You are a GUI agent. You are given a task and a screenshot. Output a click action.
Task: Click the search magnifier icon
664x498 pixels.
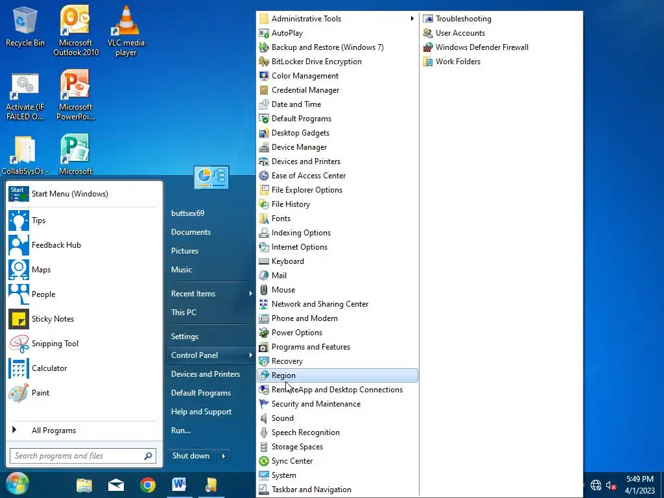click(148, 456)
